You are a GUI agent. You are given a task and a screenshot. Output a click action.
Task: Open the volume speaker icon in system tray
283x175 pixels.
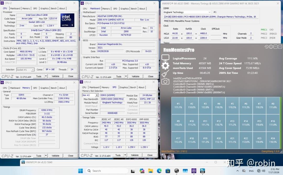click(263, 171)
